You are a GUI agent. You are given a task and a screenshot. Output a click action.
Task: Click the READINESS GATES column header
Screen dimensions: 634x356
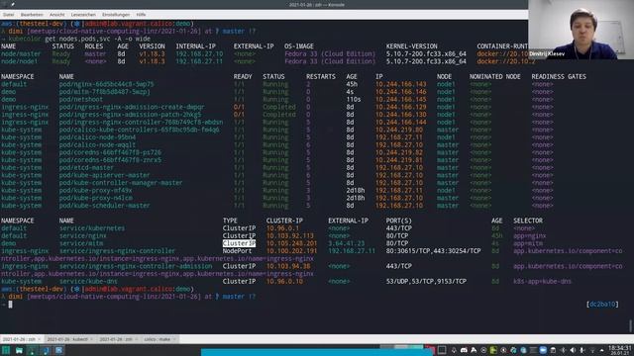coord(559,77)
